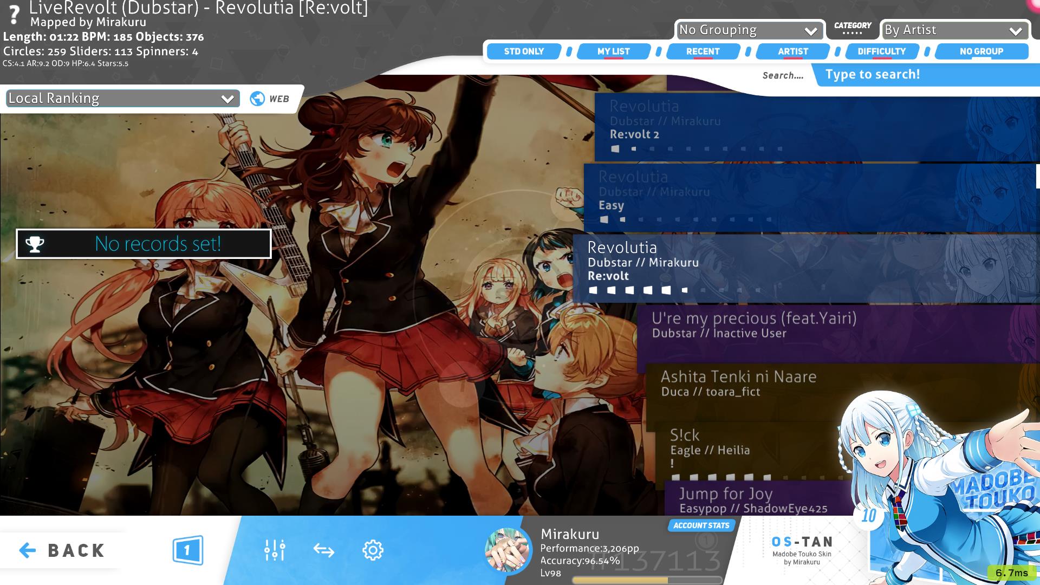Image resolution: width=1040 pixels, height=585 pixels.
Task: Click the WEB globe icon
Action: pos(257,99)
